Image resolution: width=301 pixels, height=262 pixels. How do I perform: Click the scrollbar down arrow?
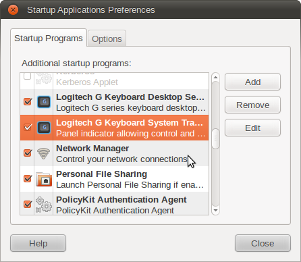215,211
